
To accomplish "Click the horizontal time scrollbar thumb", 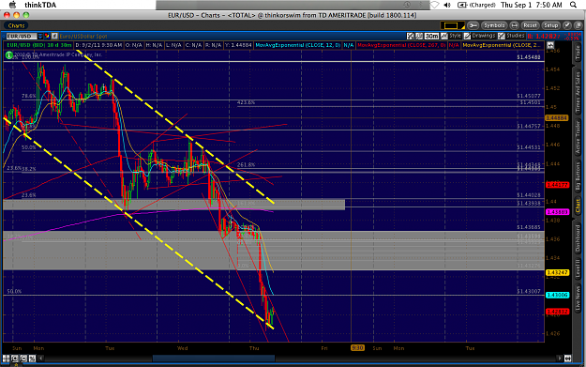I will click(214, 359).
